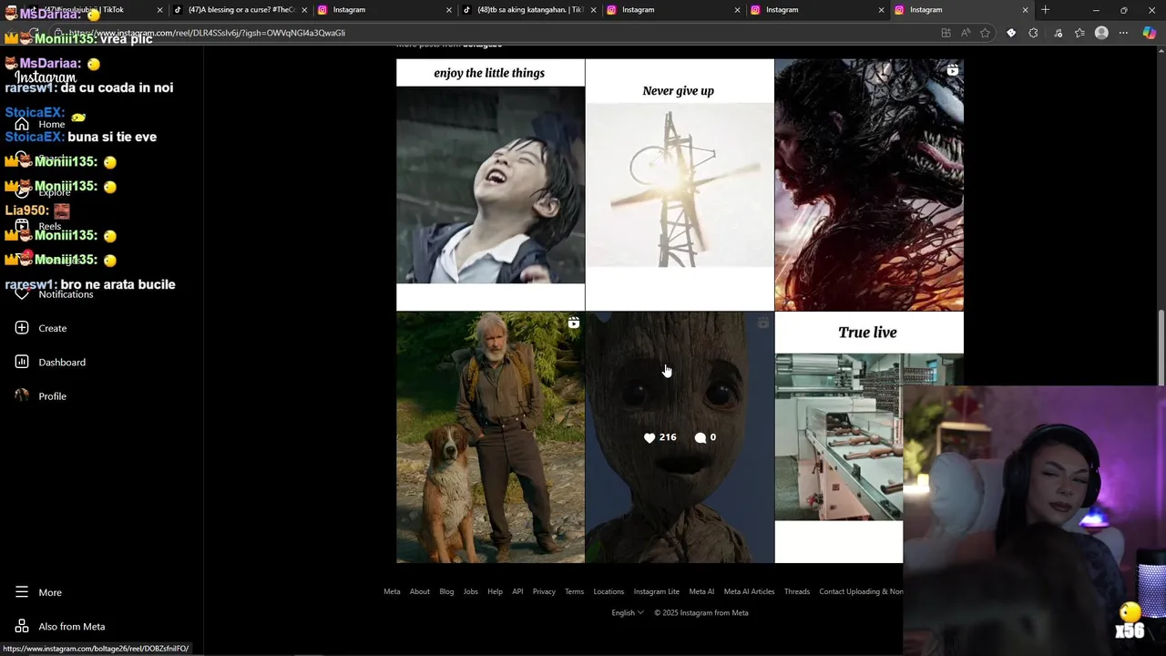Open the Meta footer link
This screenshot has height=656, width=1166.
click(x=392, y=591)
